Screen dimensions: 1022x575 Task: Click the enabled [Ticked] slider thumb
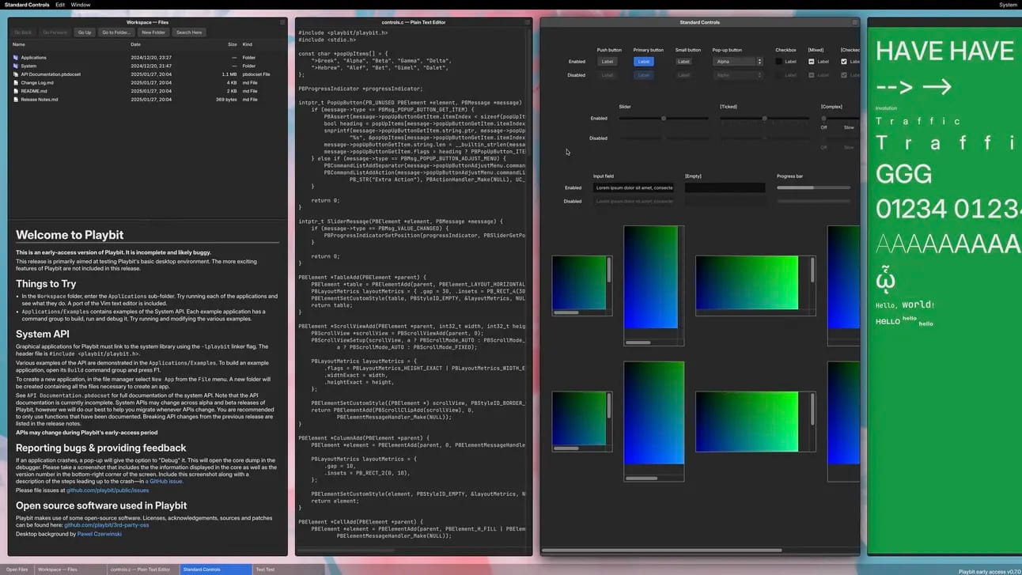764,119
